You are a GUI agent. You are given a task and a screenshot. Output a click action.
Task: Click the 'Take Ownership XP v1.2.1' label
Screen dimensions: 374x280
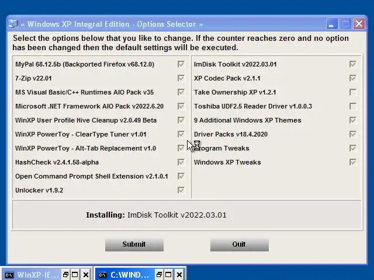click(235, 92)
